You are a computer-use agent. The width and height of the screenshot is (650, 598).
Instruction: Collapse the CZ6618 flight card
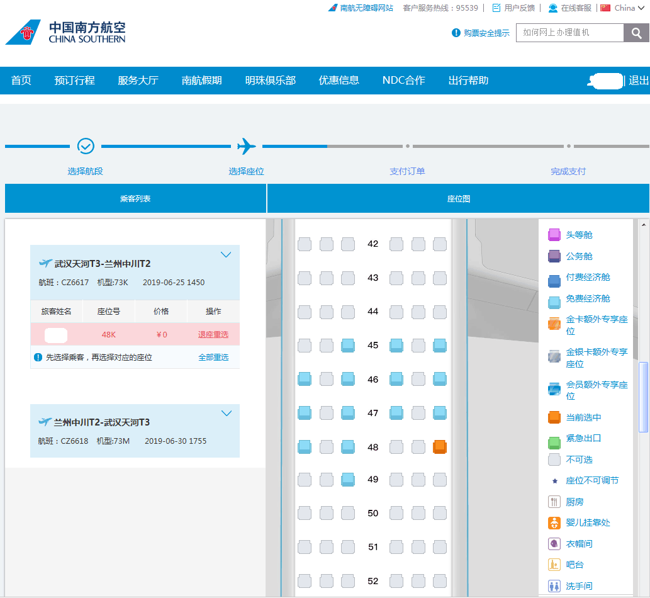pyautogui.click(x=226, y=413)
